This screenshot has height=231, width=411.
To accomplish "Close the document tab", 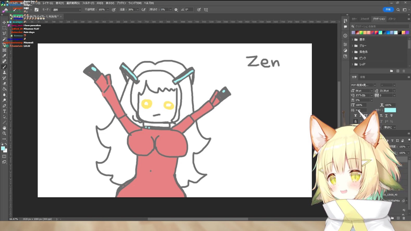I will click(x=61, y=17).
